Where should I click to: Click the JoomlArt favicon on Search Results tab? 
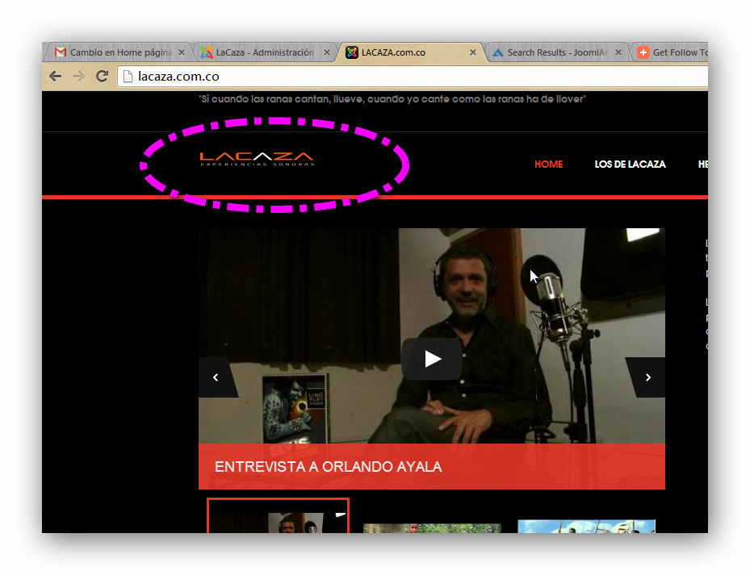(498, 52)
